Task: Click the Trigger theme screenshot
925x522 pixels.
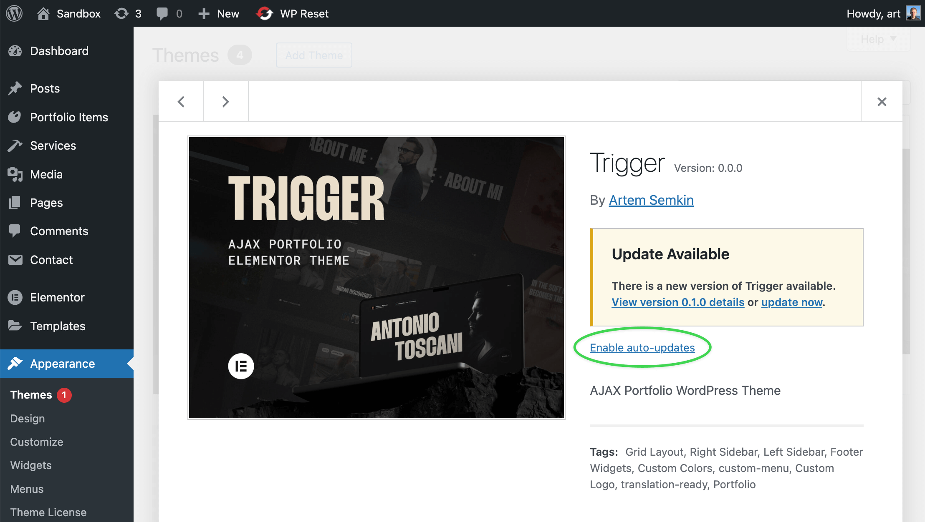Action: 377,278
